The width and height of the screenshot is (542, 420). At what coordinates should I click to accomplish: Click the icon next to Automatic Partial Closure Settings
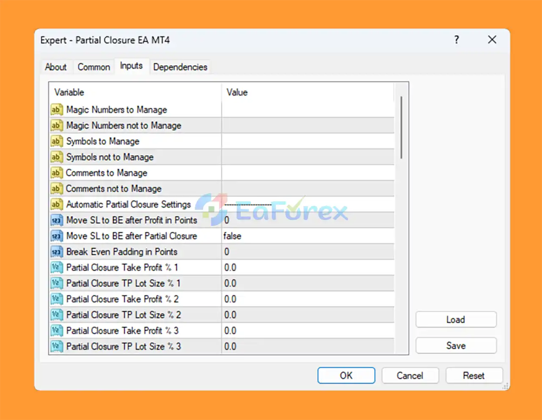click(x=56, y=205)
